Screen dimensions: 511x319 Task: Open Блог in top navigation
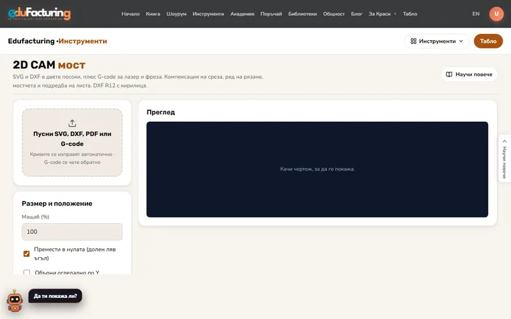pyautogui.click(x=356, y=14)
